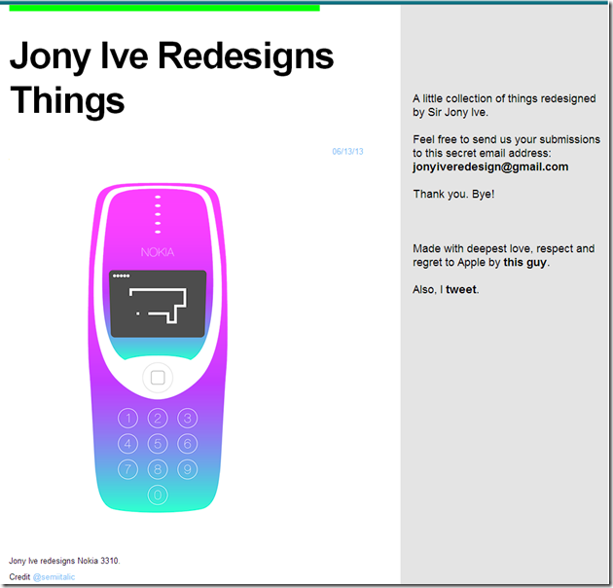
Task: Click the jonyiveredesign@gmail.com email address
Action: pos(490,166)
